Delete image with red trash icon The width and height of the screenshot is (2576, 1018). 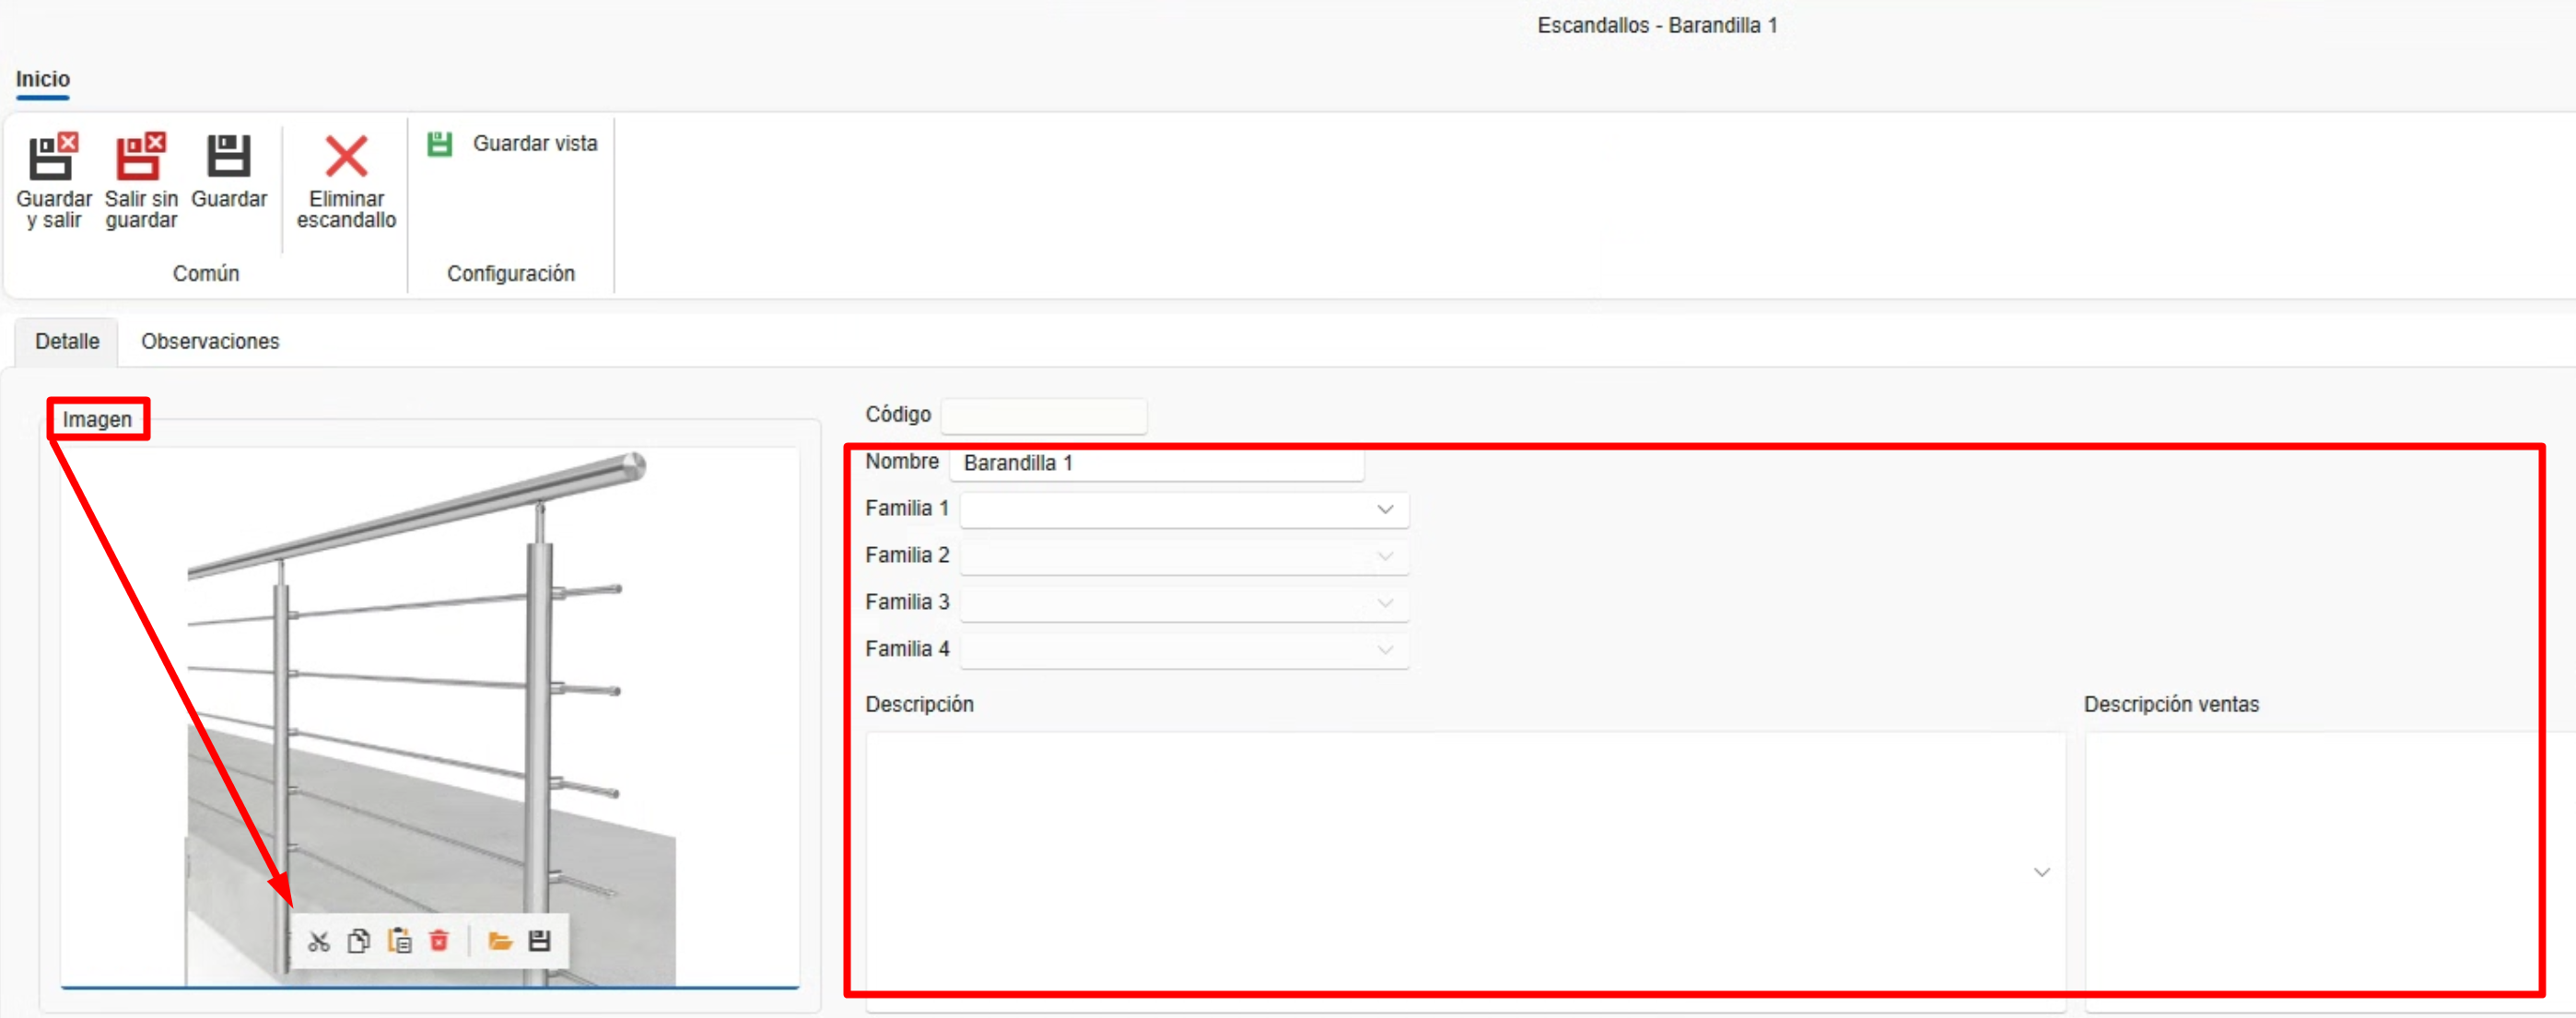coord(439,941)
